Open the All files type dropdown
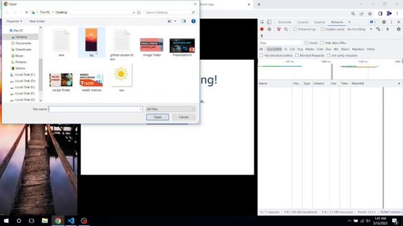This screenshot has height=226, width=403. point(171,109)
